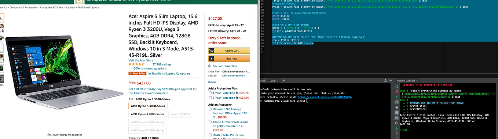The width and height of the screenshot is (498, 139).
Task: Select the second product thumbnail image
Action: [2, 28]
